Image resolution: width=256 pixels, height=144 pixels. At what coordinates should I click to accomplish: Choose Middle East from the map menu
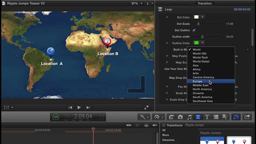[x=211, y=85]
